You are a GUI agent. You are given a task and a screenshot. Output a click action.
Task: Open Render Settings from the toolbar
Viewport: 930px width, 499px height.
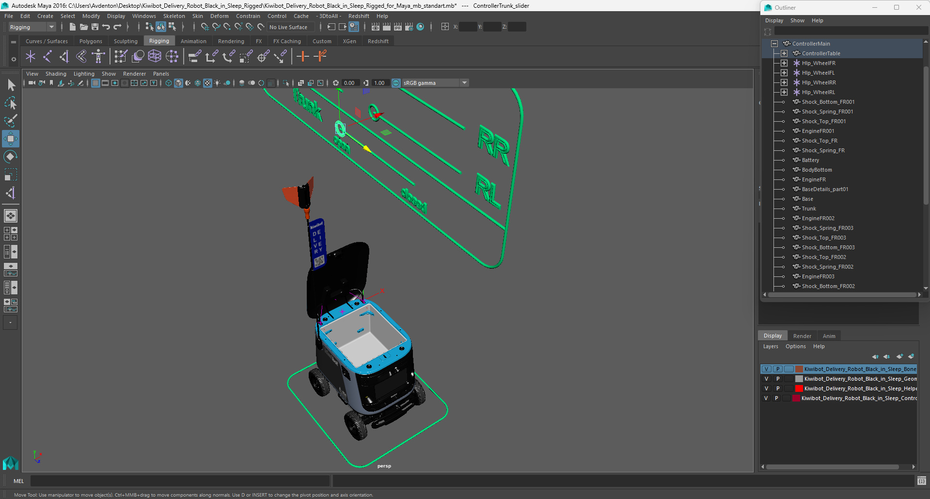tap(409, 27)
